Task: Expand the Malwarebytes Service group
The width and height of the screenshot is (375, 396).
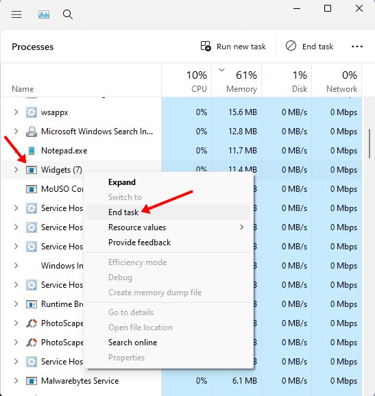Action: [16, 381]
